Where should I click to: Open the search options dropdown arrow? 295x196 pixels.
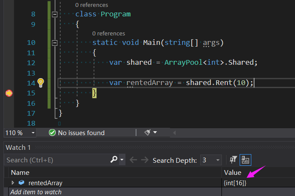[x=122, y=160]
